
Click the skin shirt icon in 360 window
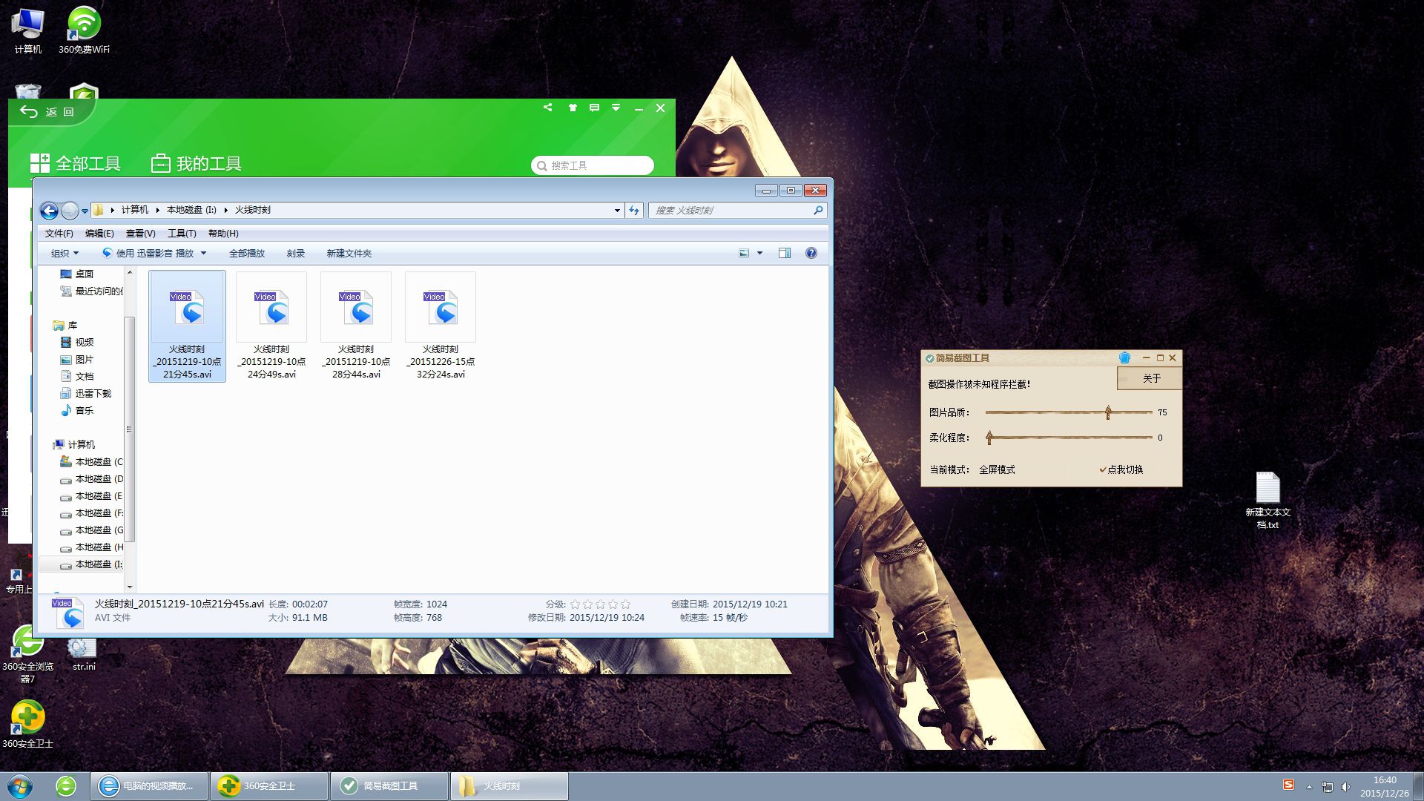(572, 108)
